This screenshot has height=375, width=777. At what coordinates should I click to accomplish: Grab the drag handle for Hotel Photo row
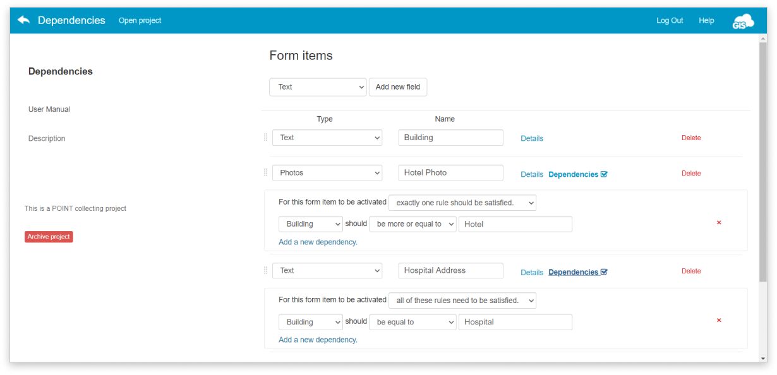point(265,173)
